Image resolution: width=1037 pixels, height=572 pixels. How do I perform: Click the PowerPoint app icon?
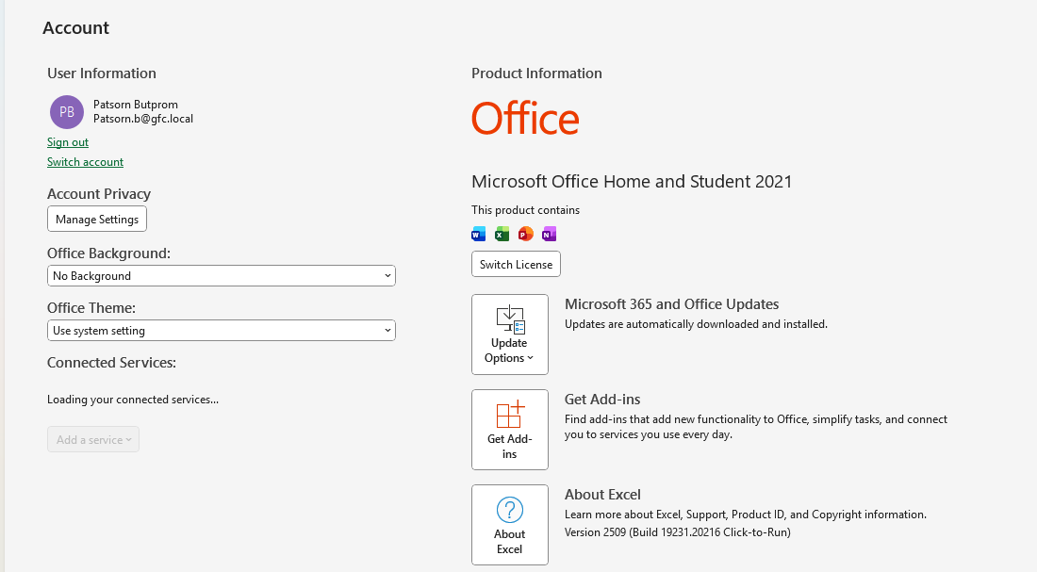[525, 234]
